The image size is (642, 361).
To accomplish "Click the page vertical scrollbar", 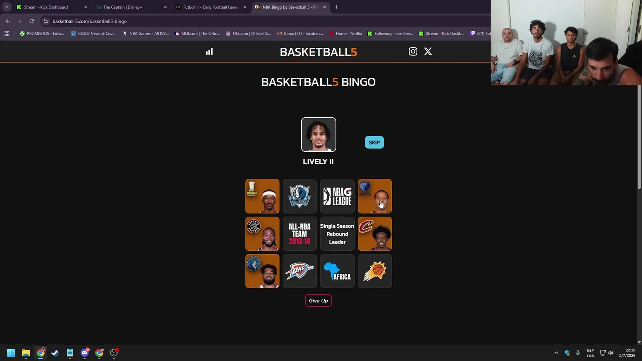I will 639,136.
